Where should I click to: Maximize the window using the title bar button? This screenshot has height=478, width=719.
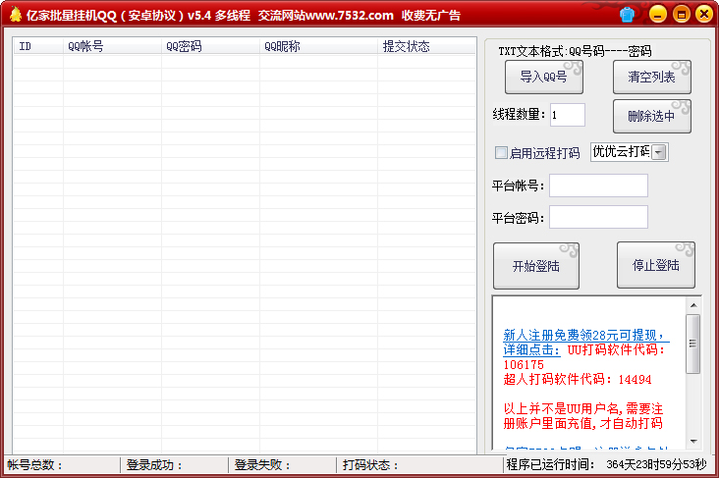point(681,15)
